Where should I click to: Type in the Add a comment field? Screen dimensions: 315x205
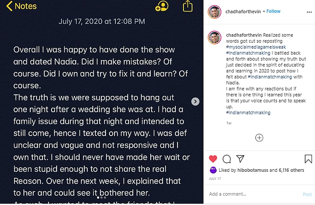[251, 194]
